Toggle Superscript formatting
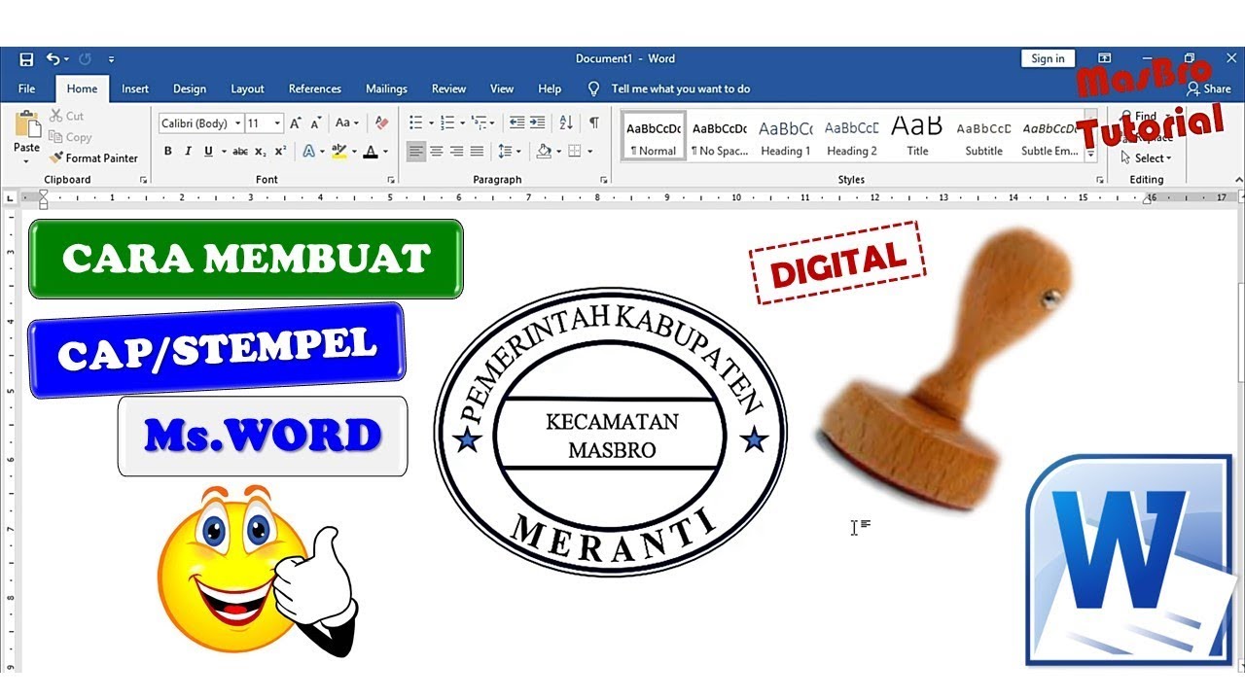 (280, 152)
